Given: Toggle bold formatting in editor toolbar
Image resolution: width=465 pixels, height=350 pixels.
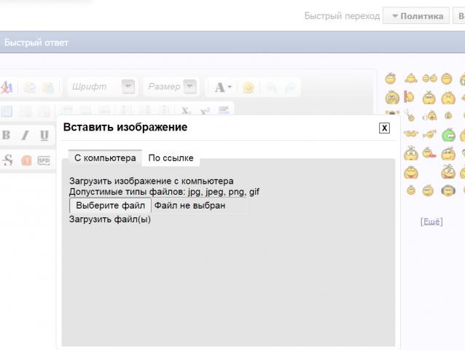Looking at the screenshot, I should pyautogui.click(x=6, y=136).
